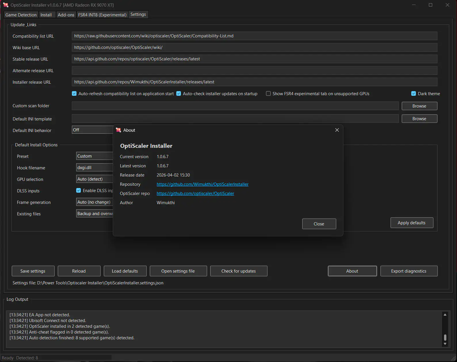The width and height of the screenshot is (457, 362).
Task: Click Save settings button
Action: pyautogui.click(x=33, y=271)
